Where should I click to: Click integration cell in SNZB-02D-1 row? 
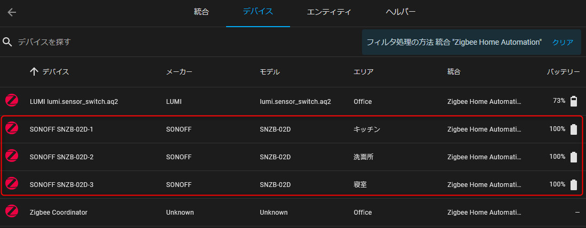coord(484,129)
